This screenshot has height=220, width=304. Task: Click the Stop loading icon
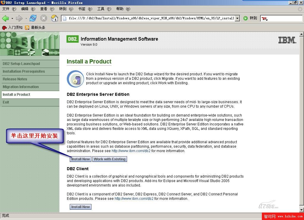44,18
